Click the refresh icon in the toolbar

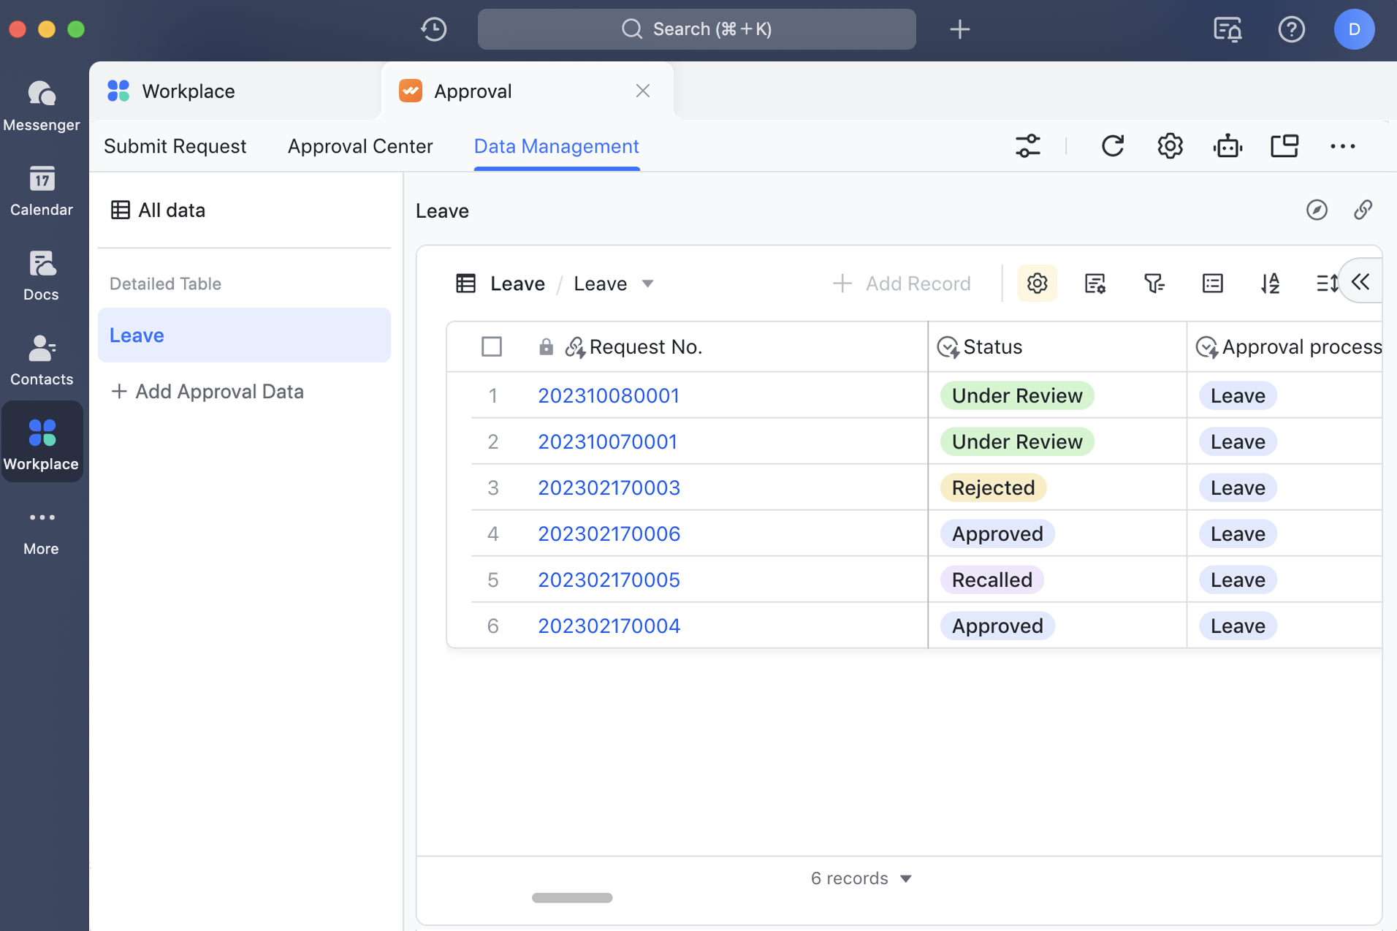pos(1112,146)
